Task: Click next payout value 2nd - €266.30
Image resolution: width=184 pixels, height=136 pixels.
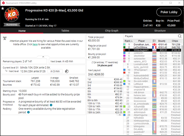Action: coord(96,74)
